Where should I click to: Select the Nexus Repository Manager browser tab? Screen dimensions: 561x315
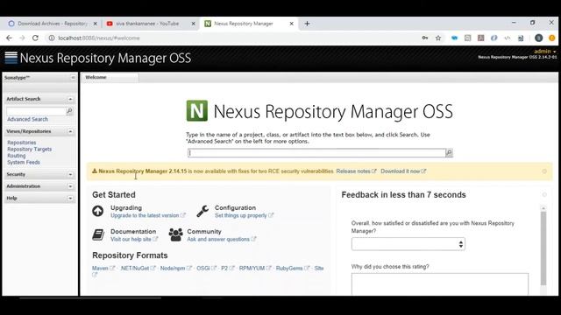click(249, 24)
